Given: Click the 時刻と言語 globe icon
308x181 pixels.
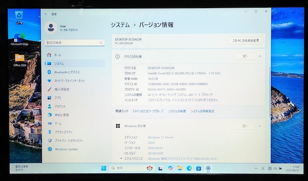Looking at the screenshot, I should tap(50, 115).
